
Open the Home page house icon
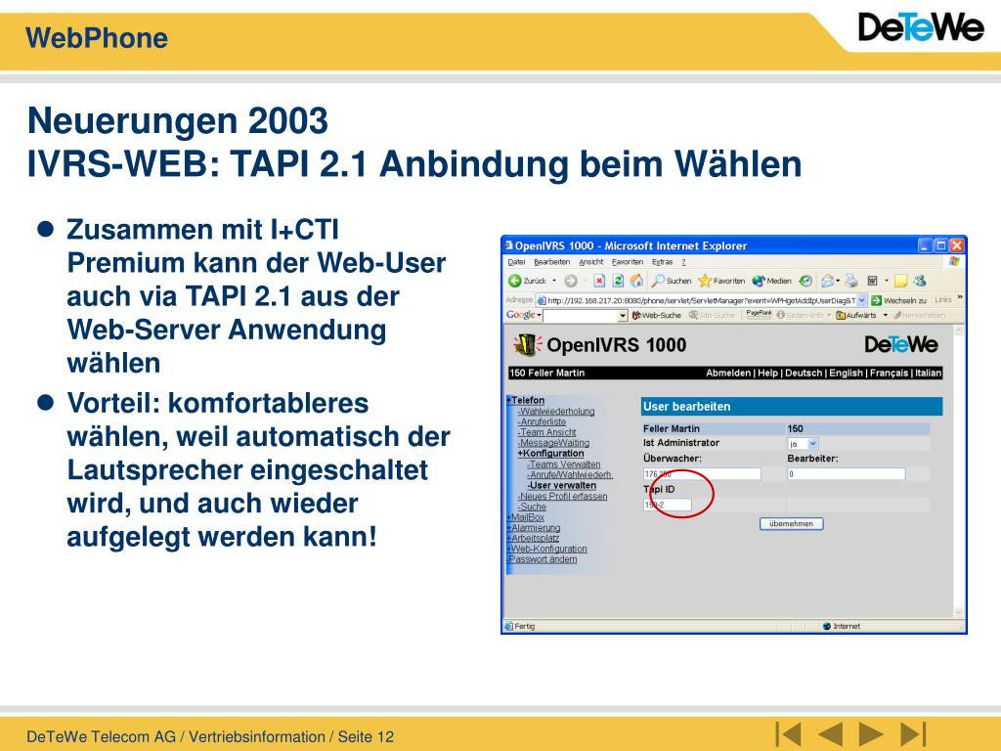[636, 281]
